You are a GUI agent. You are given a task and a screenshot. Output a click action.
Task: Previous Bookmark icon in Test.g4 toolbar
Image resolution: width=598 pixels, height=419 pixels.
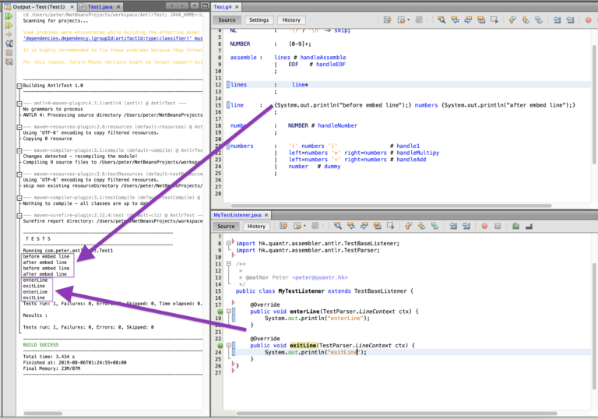pos(512,19)
